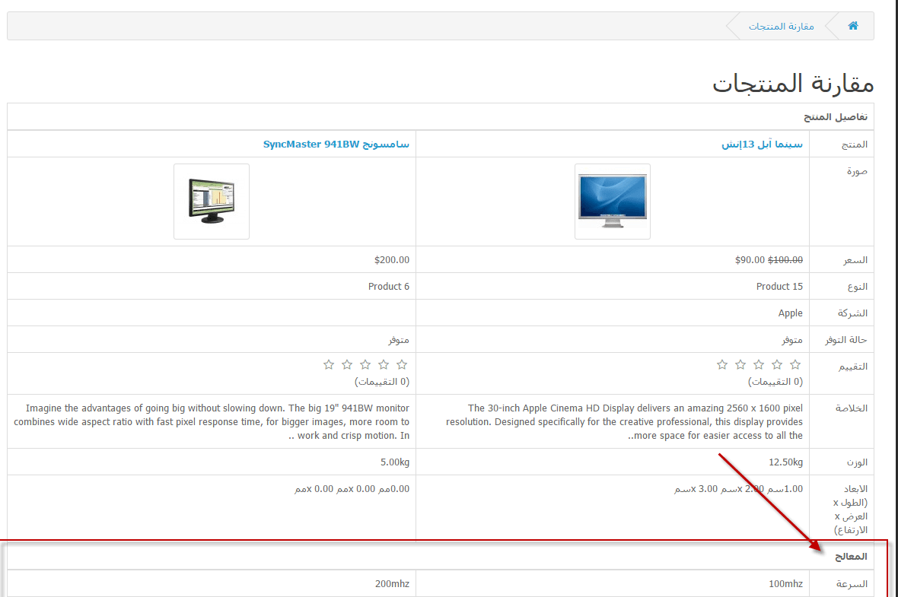Click the حالة التوفر row label
This screenshot has height=597, width=898.
846,340
